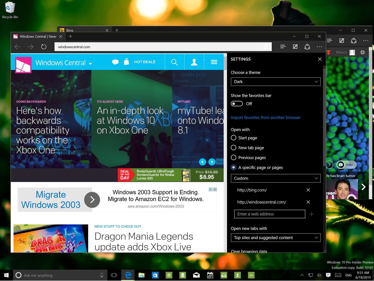Select the Previous pages radio button
This screenshot has height=281, width=374.
(x=234, y=157)
